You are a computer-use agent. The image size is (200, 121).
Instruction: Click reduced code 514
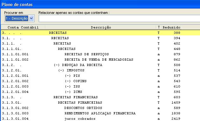coord(177,70)
